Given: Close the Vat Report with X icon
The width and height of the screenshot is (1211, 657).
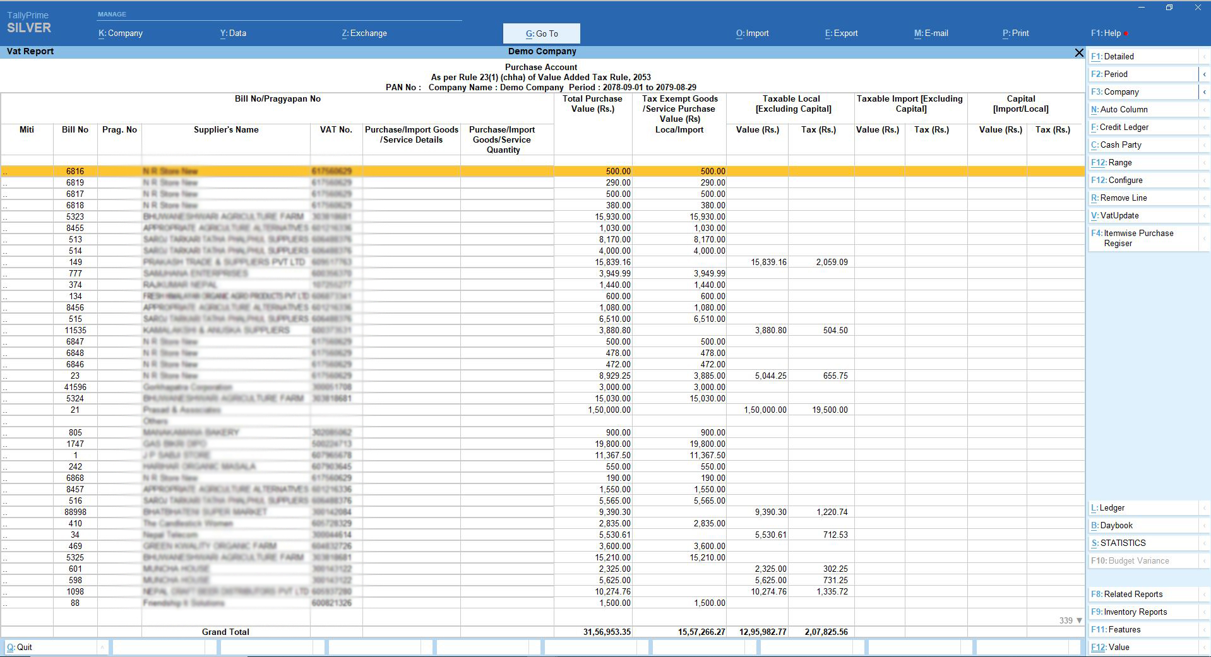Looking at the screenshot, I should point(1078,52).
